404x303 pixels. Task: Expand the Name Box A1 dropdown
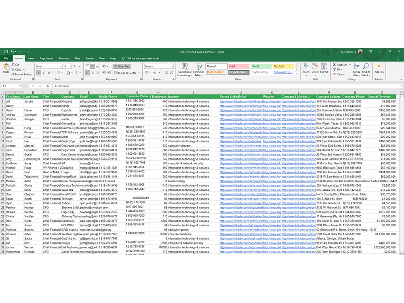[x=20, y=86]
